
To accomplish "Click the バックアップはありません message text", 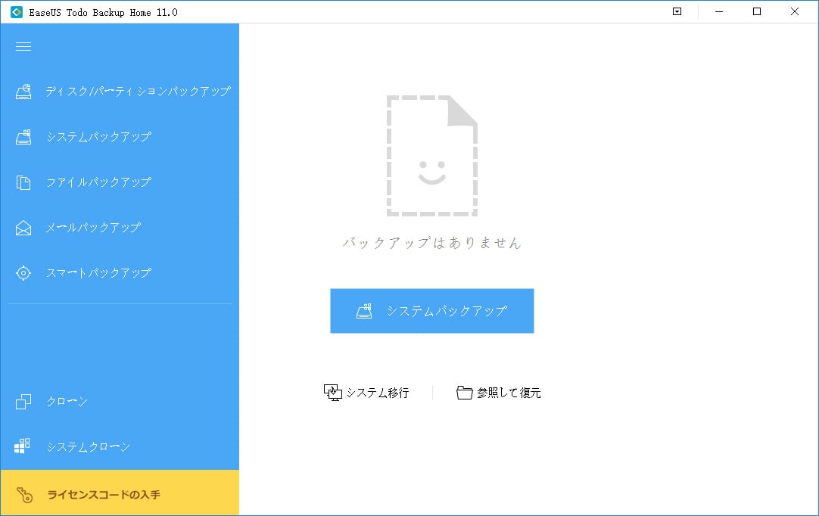I will 431,243.
